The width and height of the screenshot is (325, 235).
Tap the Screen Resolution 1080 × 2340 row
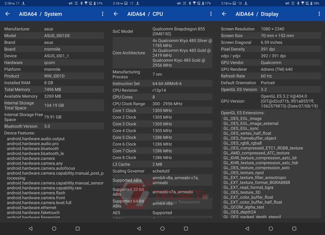[270, 29]
